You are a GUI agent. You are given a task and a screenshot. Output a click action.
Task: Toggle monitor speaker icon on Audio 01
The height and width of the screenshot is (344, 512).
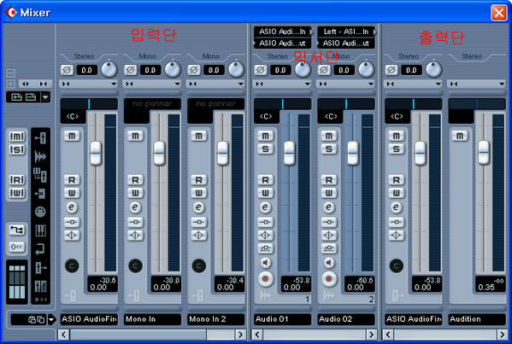click(266, 263)
